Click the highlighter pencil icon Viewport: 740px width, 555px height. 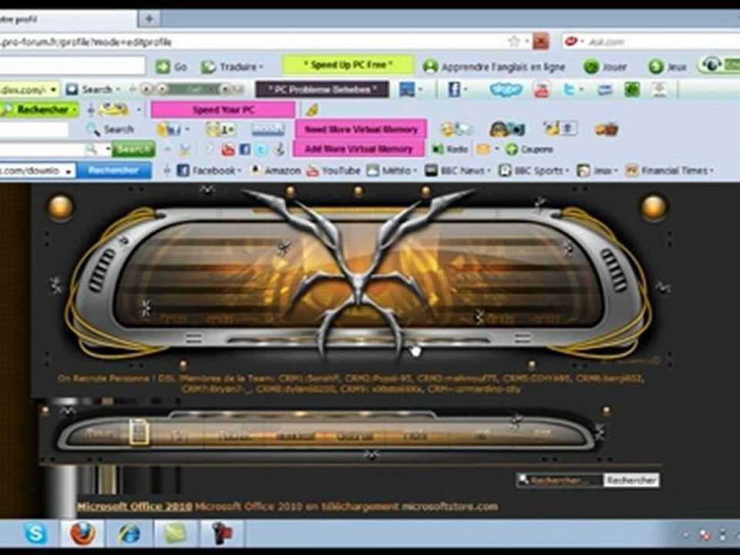(x=311, y=110)
